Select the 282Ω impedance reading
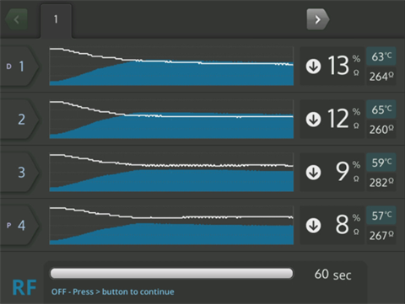This screenshot has width=405, height=304. (x=381, y=183)
